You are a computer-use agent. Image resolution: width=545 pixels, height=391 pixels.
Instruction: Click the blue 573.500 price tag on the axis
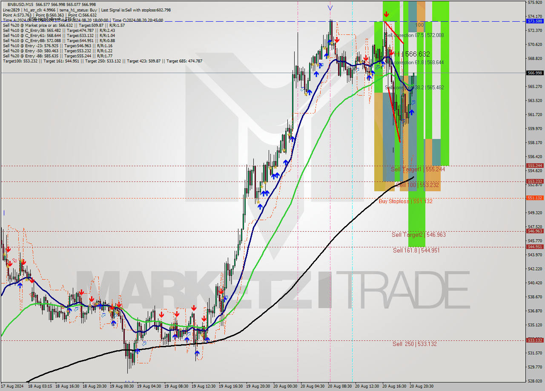pyautogui.click(x=535, y=21)
